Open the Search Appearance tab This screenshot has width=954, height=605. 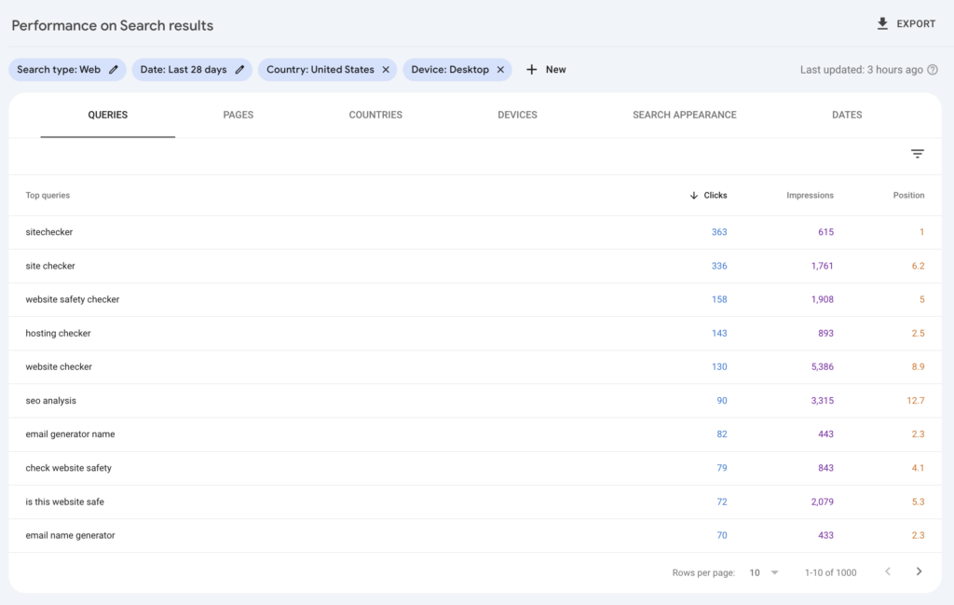pos(684,115)
